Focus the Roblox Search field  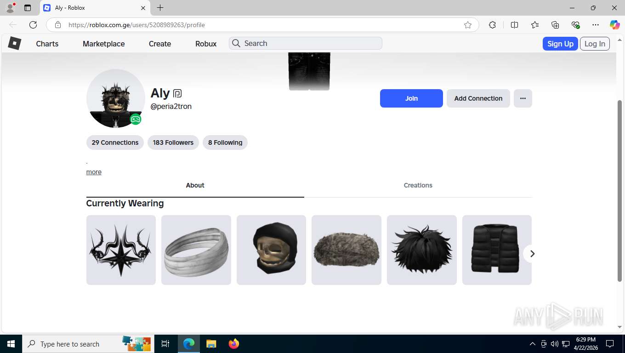click(x=306, y=43)
